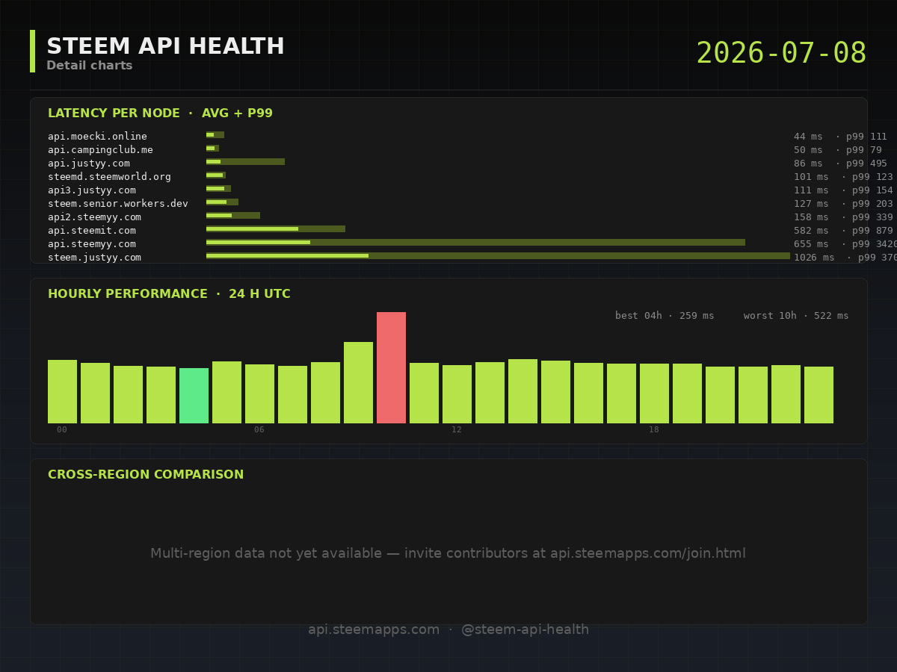Click the api.justyy.com latency bar
Viewport: 897px width, 672px height.
(245, 161)
